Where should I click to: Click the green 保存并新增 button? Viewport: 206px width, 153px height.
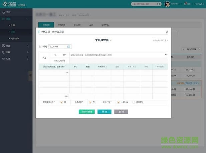87,112
